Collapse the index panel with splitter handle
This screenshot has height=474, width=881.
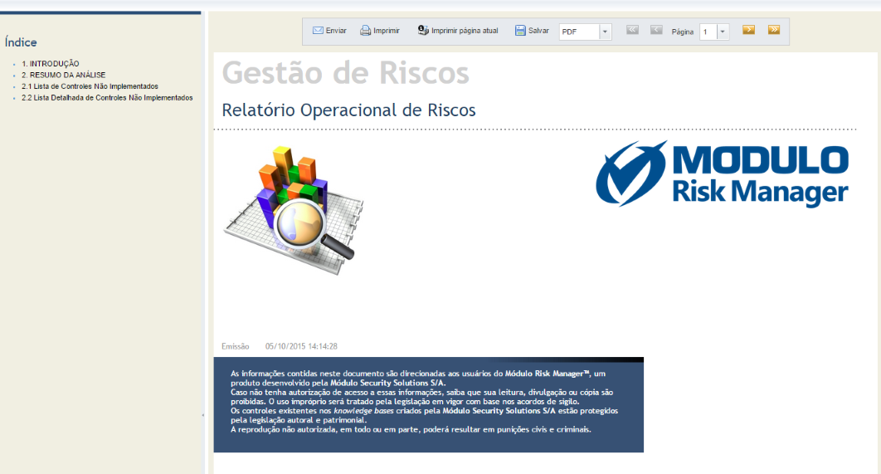pyautogui.click(x=203, y=415)
